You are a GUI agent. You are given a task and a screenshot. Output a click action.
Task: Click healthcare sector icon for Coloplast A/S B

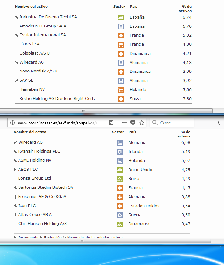[121, 54]
